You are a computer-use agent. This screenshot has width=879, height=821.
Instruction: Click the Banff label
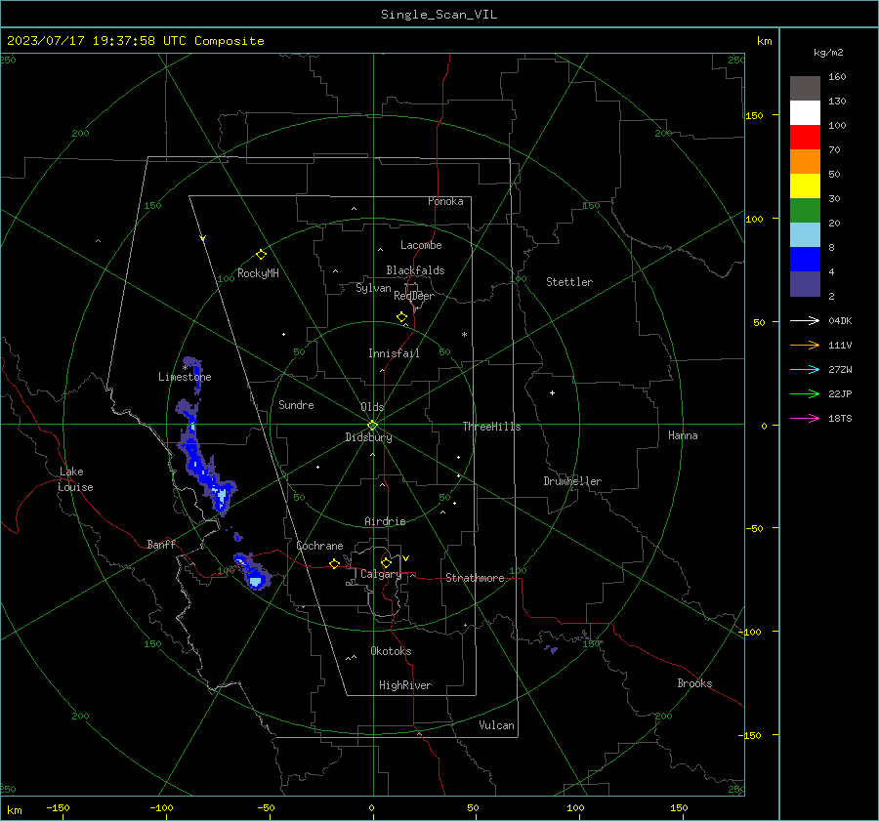[161, 544]
